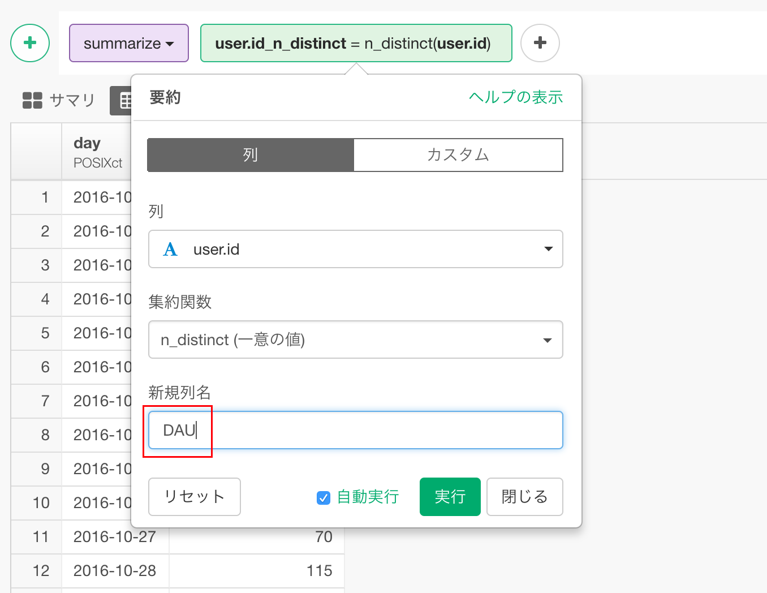
Task: Switch to the カスタム tab
Action: 458,155
